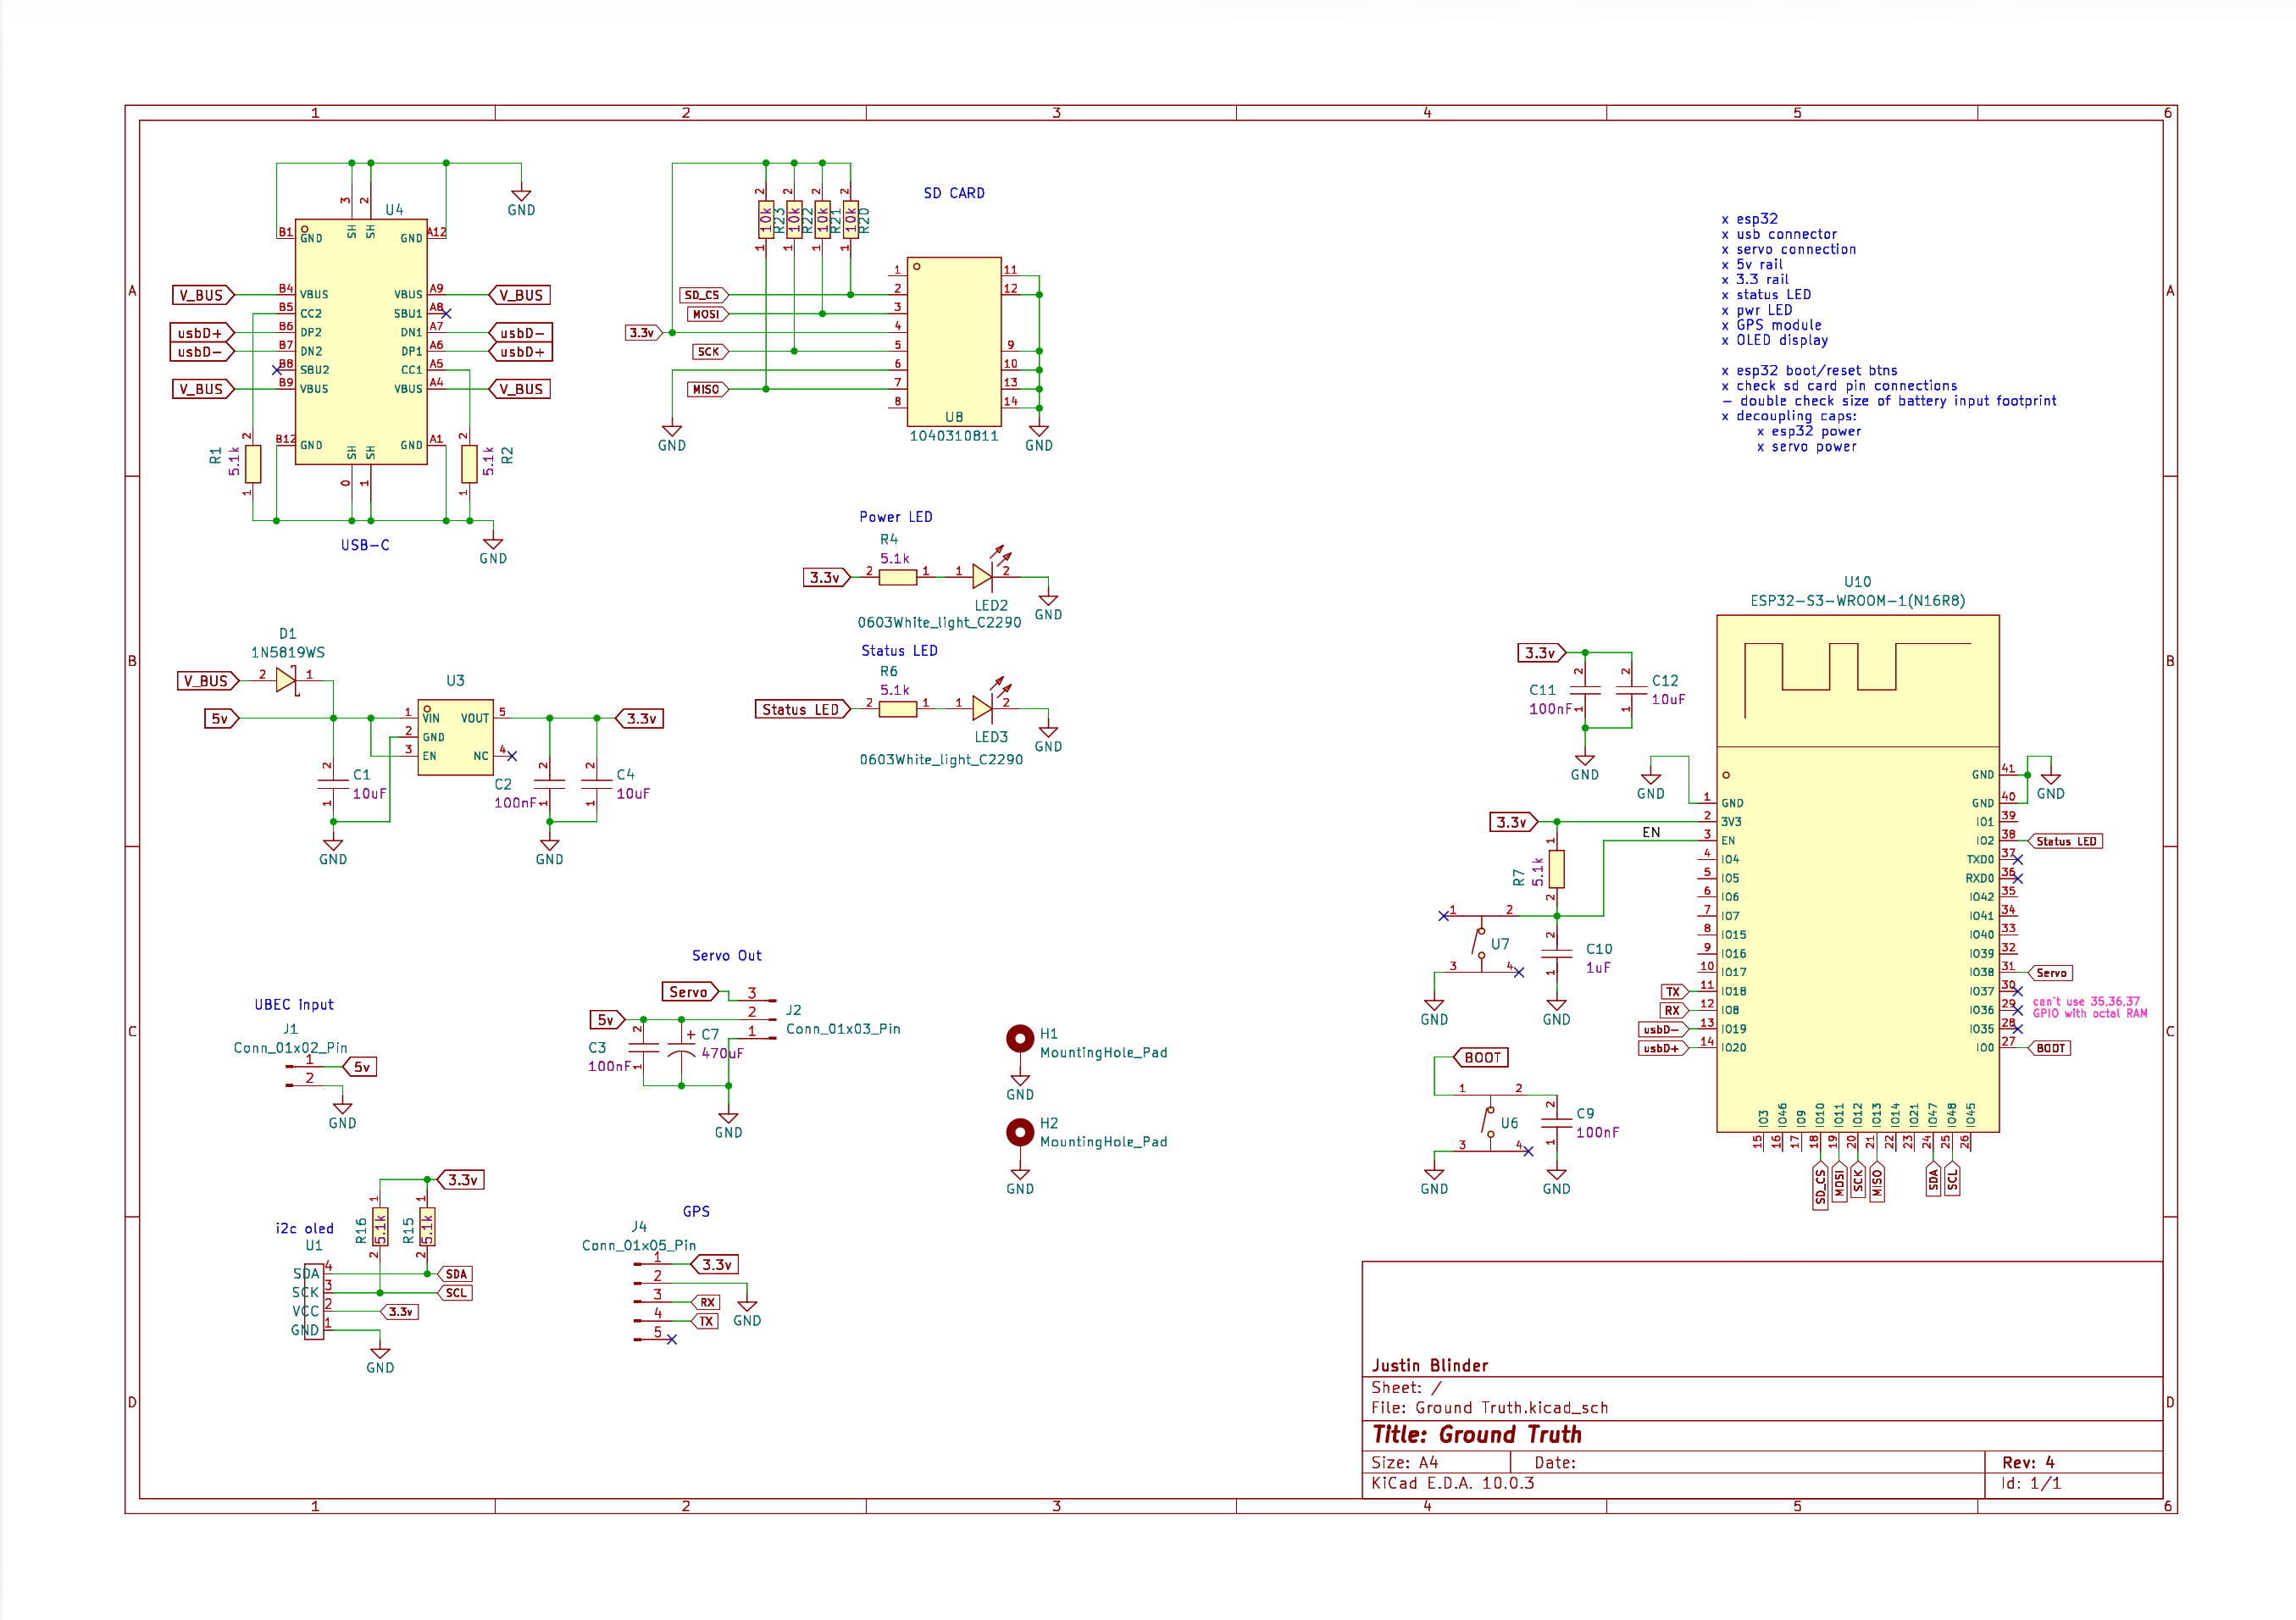Click the 'i2c oled' heading text
Image resolution: width=2296 pixels, height=1620 pixels.
[x=305, y=1229]
